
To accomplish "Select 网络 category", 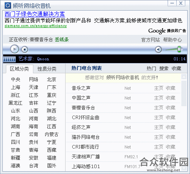I will click(x=33, y=80).
